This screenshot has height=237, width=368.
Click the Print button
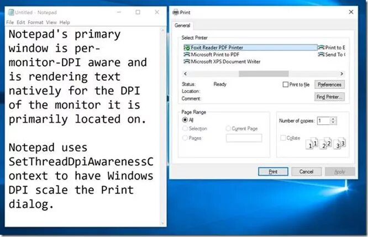click(273, 171)
